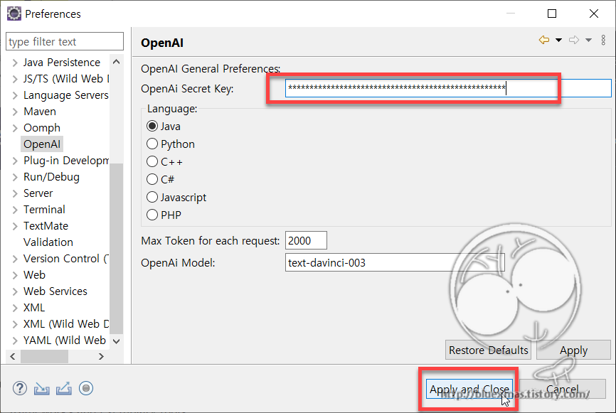Close the Preferences window

coord(594,14)
